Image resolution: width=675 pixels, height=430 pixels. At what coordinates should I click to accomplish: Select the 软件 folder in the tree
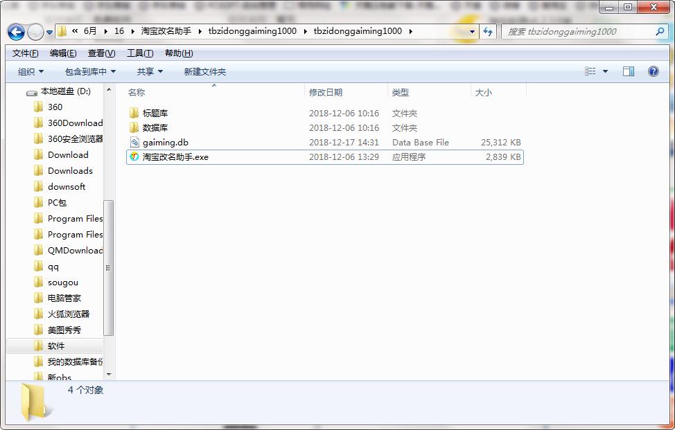[56, 346]
